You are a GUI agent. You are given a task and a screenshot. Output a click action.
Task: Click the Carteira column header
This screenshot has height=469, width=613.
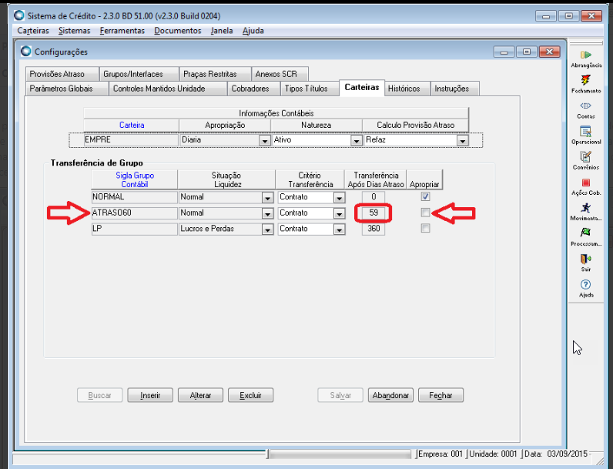pyautogui.click(x=132, y=125)
